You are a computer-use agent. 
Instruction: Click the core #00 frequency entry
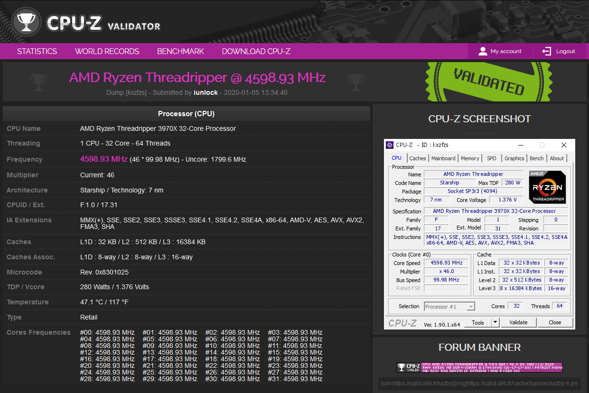107,332
